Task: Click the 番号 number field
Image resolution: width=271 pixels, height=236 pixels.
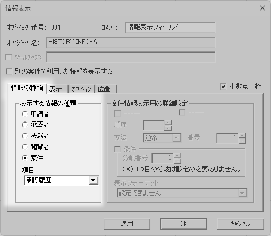Action: [227, 138]
